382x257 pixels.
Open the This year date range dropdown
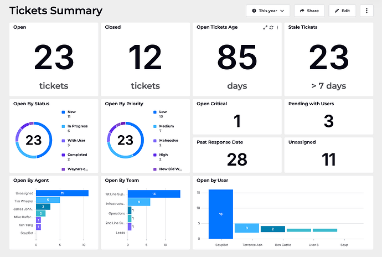point(268,11)
